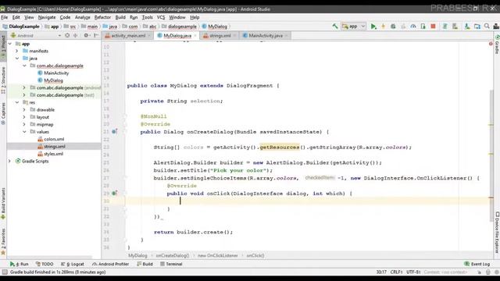Collapse the java folder
This screenshot has height=281, width=500.
[17, 59]
